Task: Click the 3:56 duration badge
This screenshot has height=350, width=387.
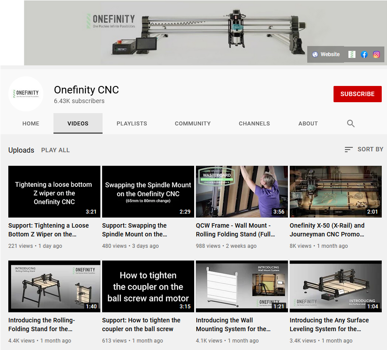Action: point(279,212)
